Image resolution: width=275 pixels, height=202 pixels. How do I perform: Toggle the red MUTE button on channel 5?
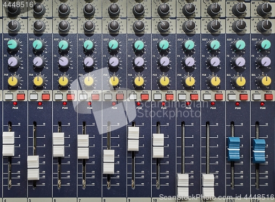coord(46,97)
